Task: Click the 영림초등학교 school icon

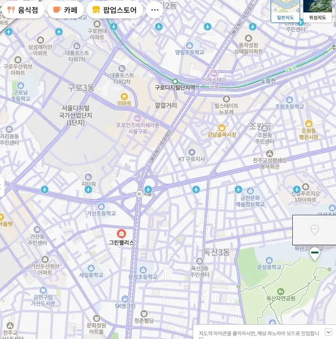Action: [x=190, y=46]
